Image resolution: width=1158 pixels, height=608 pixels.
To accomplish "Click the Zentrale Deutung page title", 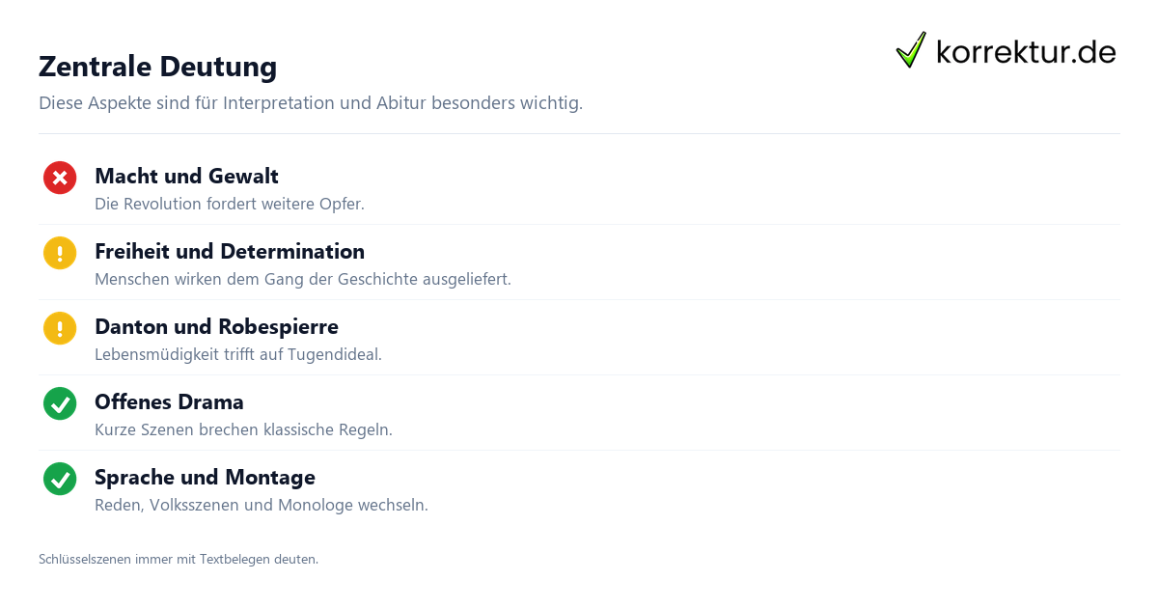I will point(158,67).
